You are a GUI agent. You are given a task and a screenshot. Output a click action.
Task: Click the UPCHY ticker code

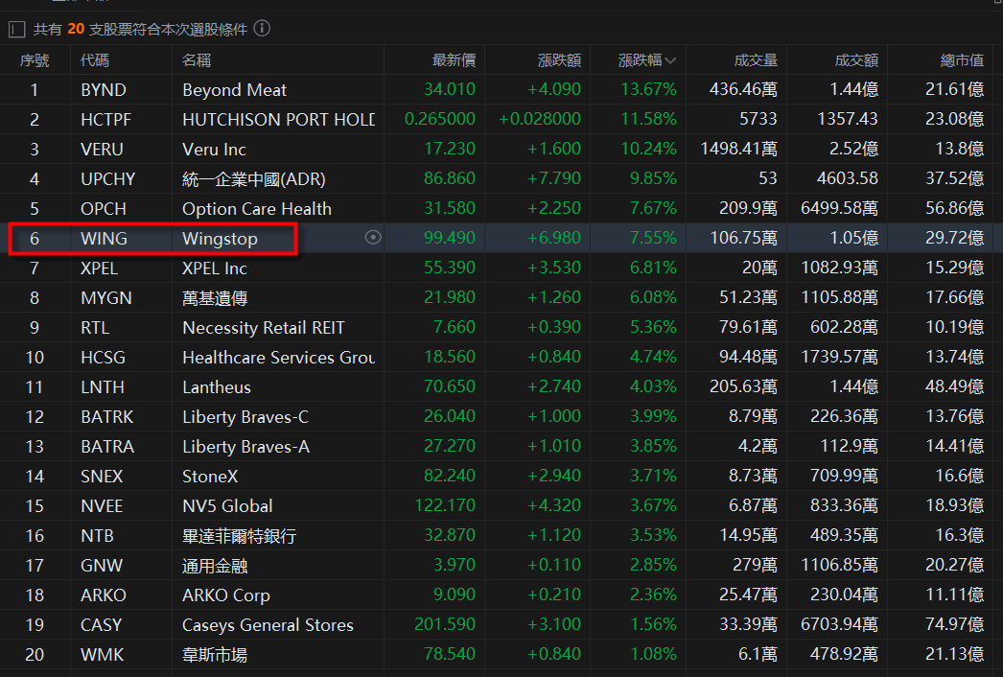[108, 179]
